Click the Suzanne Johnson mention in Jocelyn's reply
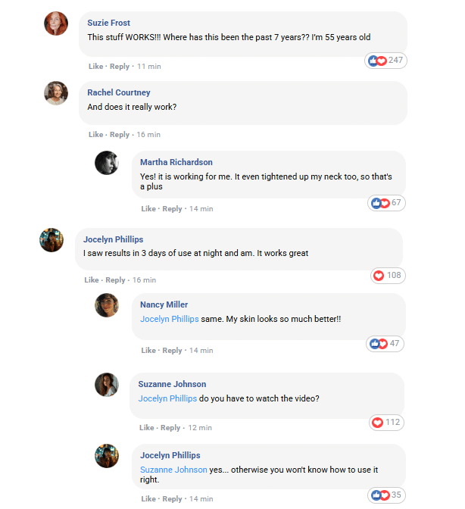Screen dimensions: 465x509 click(173, 470)
